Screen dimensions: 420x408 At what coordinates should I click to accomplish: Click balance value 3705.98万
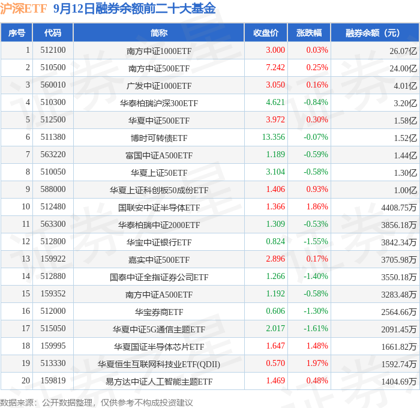click(399, 260)
